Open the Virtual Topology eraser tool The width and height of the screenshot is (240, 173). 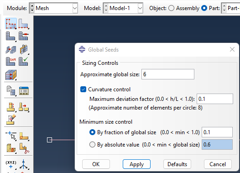10,120
